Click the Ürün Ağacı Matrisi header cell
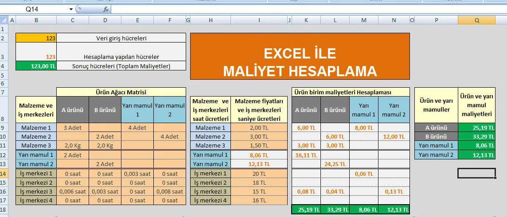The width and height of the screenshot is (507, 217). tap(121, 92)
